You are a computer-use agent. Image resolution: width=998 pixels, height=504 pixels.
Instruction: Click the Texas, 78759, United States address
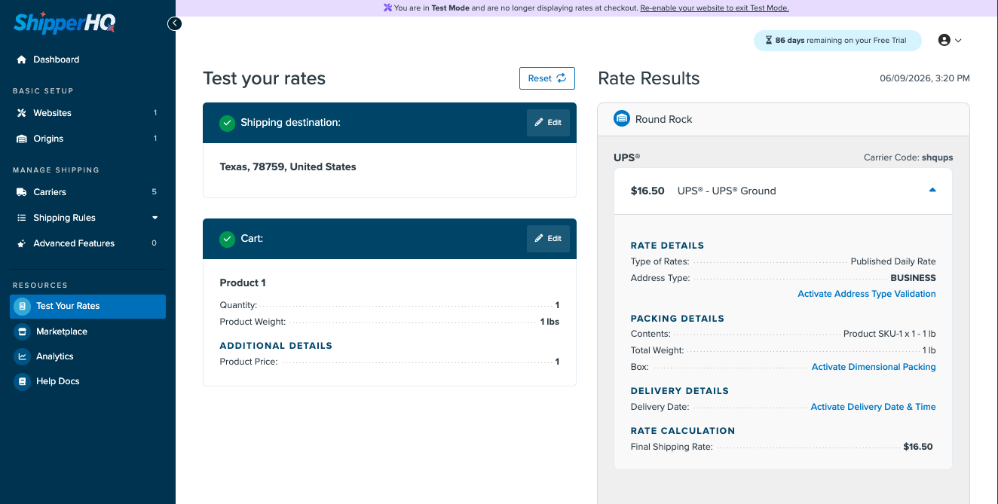(288, 167)
